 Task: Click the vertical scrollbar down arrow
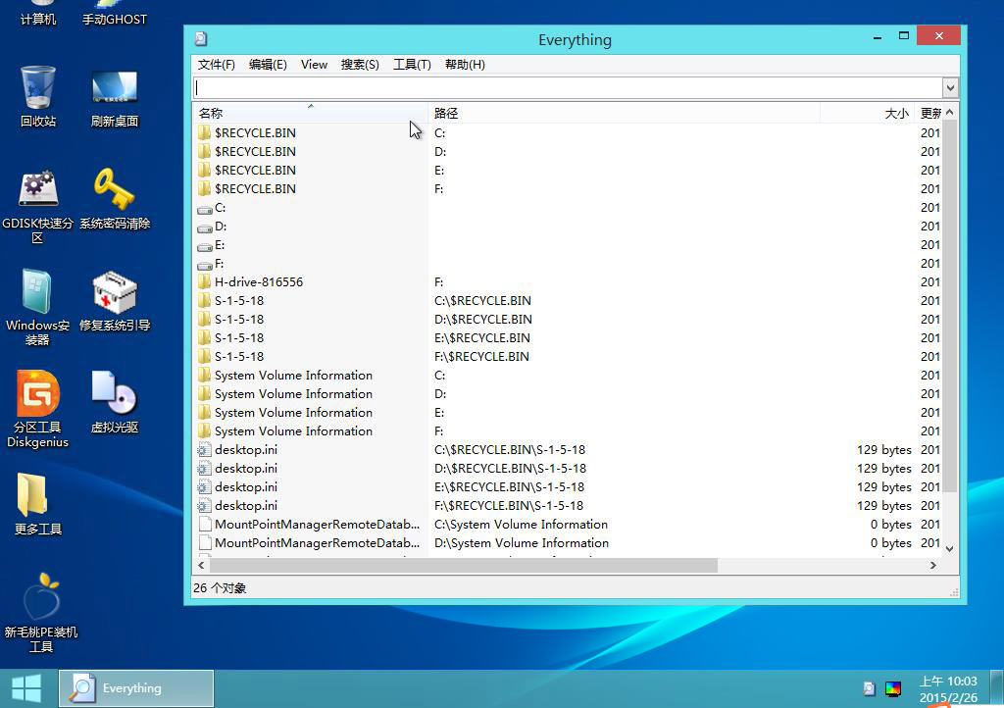click(950, 548)
